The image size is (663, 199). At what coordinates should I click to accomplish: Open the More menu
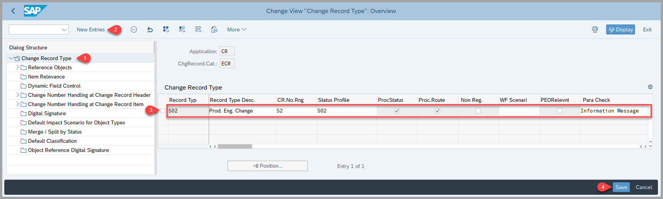click(x=236, y=29)
